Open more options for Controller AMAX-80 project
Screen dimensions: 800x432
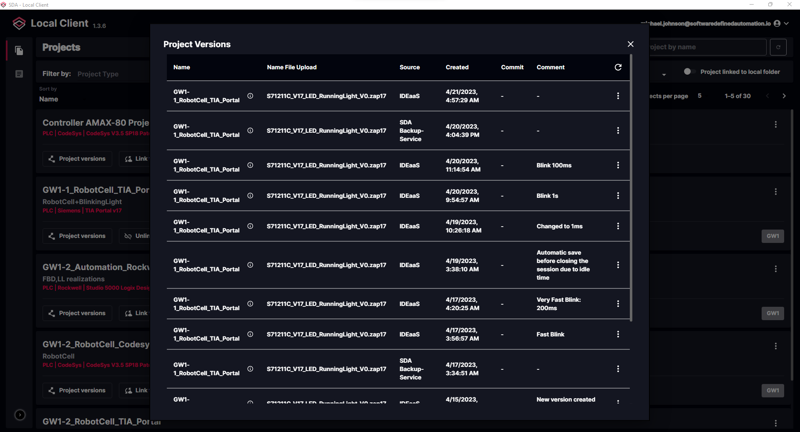click(x=775, y=124)
